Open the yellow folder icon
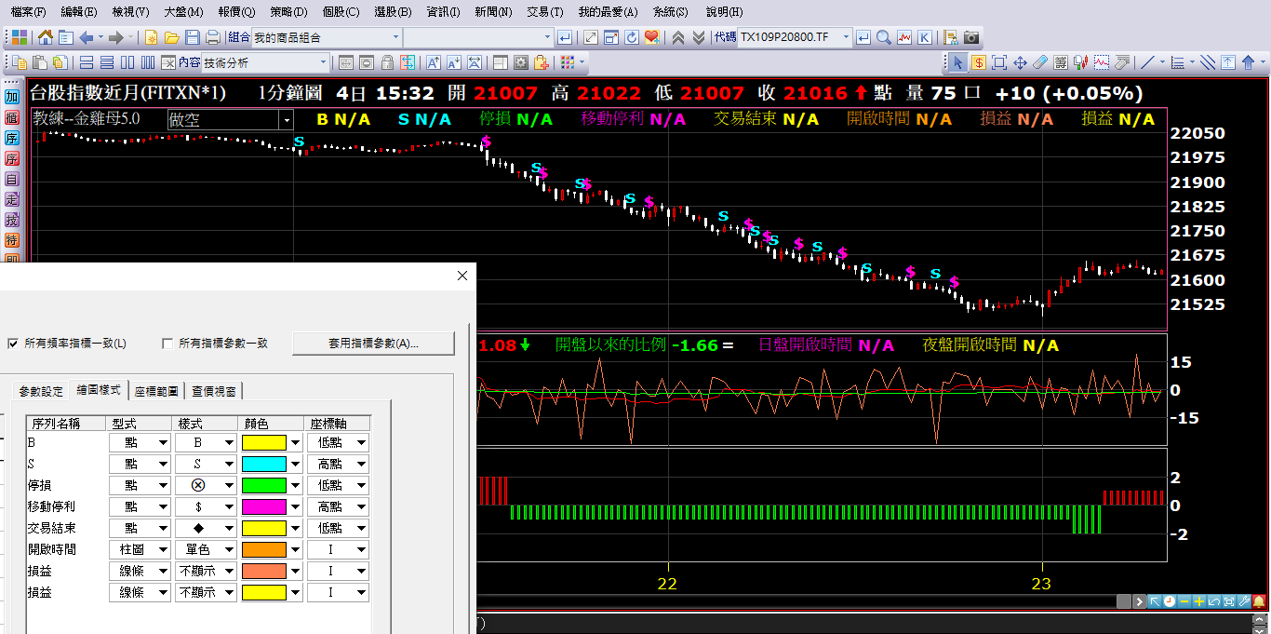Image resolution: width=1271 pixels, height=634 pixels. (x=172, y=37)
